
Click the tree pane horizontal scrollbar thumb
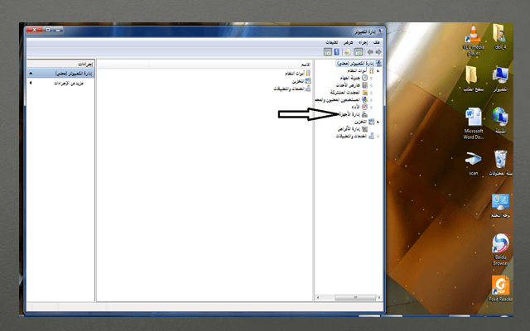(355, 298)
